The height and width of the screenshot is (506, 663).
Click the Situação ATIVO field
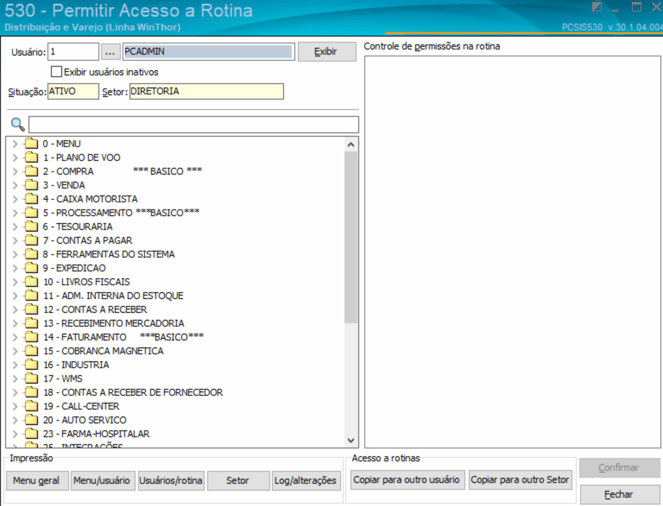coord(73,92)
